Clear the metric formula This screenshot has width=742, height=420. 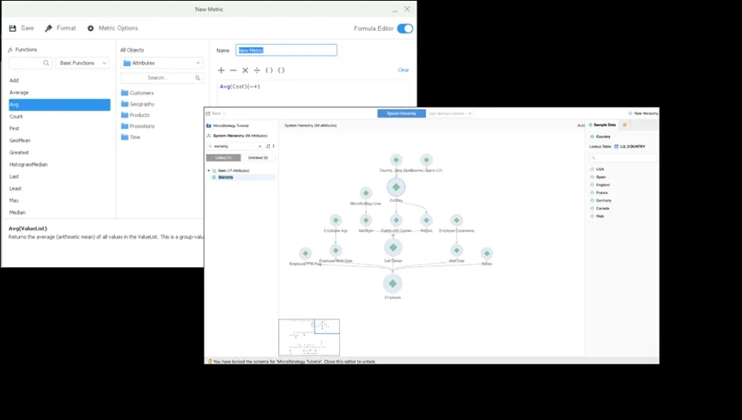[403, 70]
